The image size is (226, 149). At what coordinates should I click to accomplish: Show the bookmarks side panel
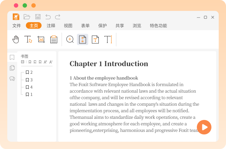coord(12,57)
